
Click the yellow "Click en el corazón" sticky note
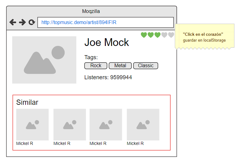(204, 37)
